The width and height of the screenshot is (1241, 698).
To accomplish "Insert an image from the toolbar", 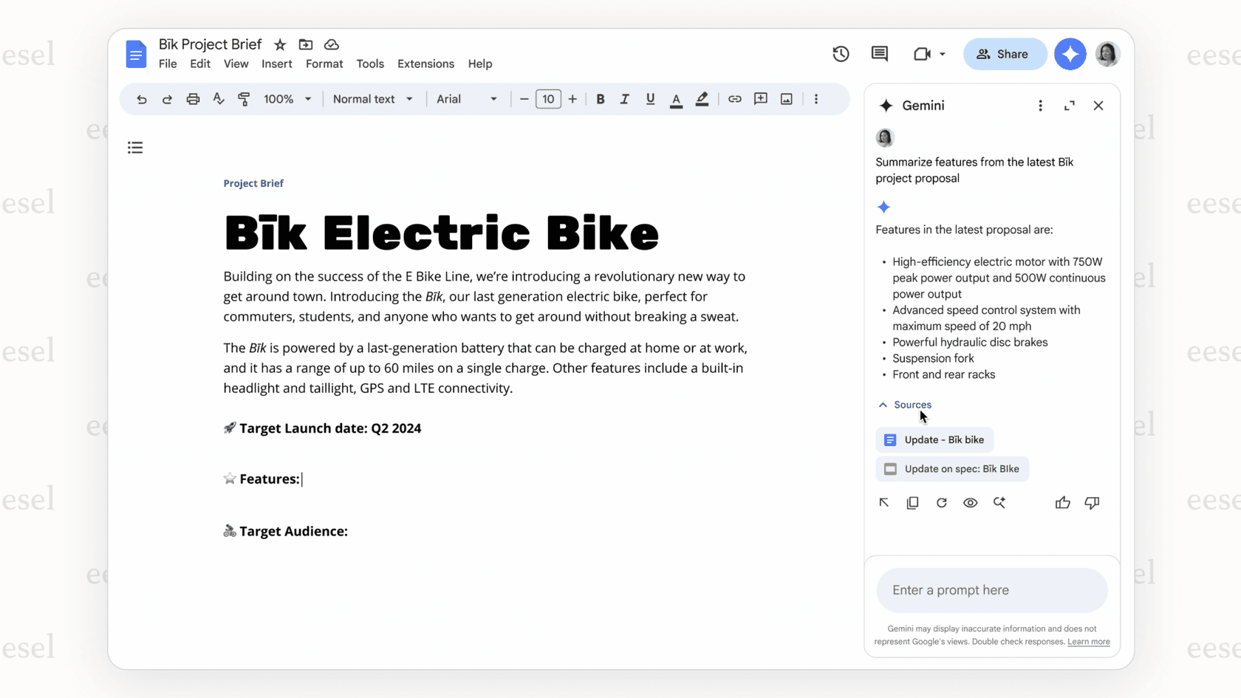I will (786, 98).
